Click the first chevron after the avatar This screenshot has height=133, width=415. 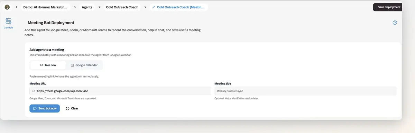coord(16,7)
